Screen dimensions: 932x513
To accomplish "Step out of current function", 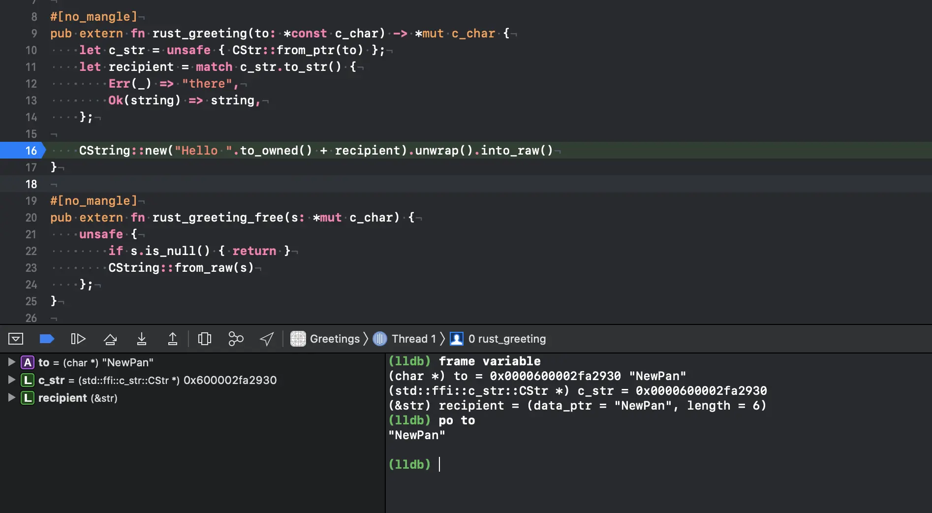I will [x=173, y=339].
